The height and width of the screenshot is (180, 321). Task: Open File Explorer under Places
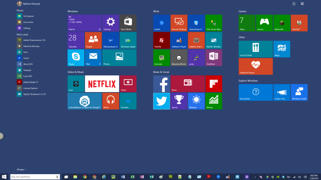pyautogui.click(x=25, y=16)
